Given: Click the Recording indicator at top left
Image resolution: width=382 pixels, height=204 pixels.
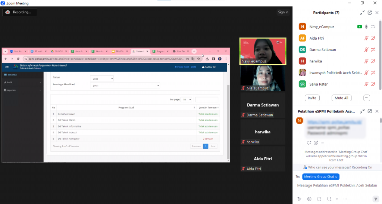Looking at the screenshot, I should tap(20, 12).
